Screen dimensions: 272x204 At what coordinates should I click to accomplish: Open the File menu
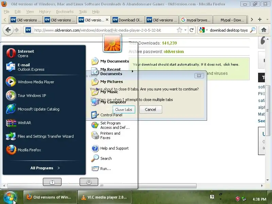click(x=6, y=12)
